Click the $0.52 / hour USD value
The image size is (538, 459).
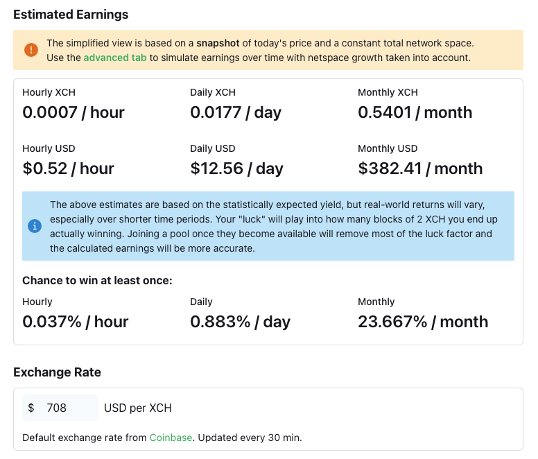68,168
